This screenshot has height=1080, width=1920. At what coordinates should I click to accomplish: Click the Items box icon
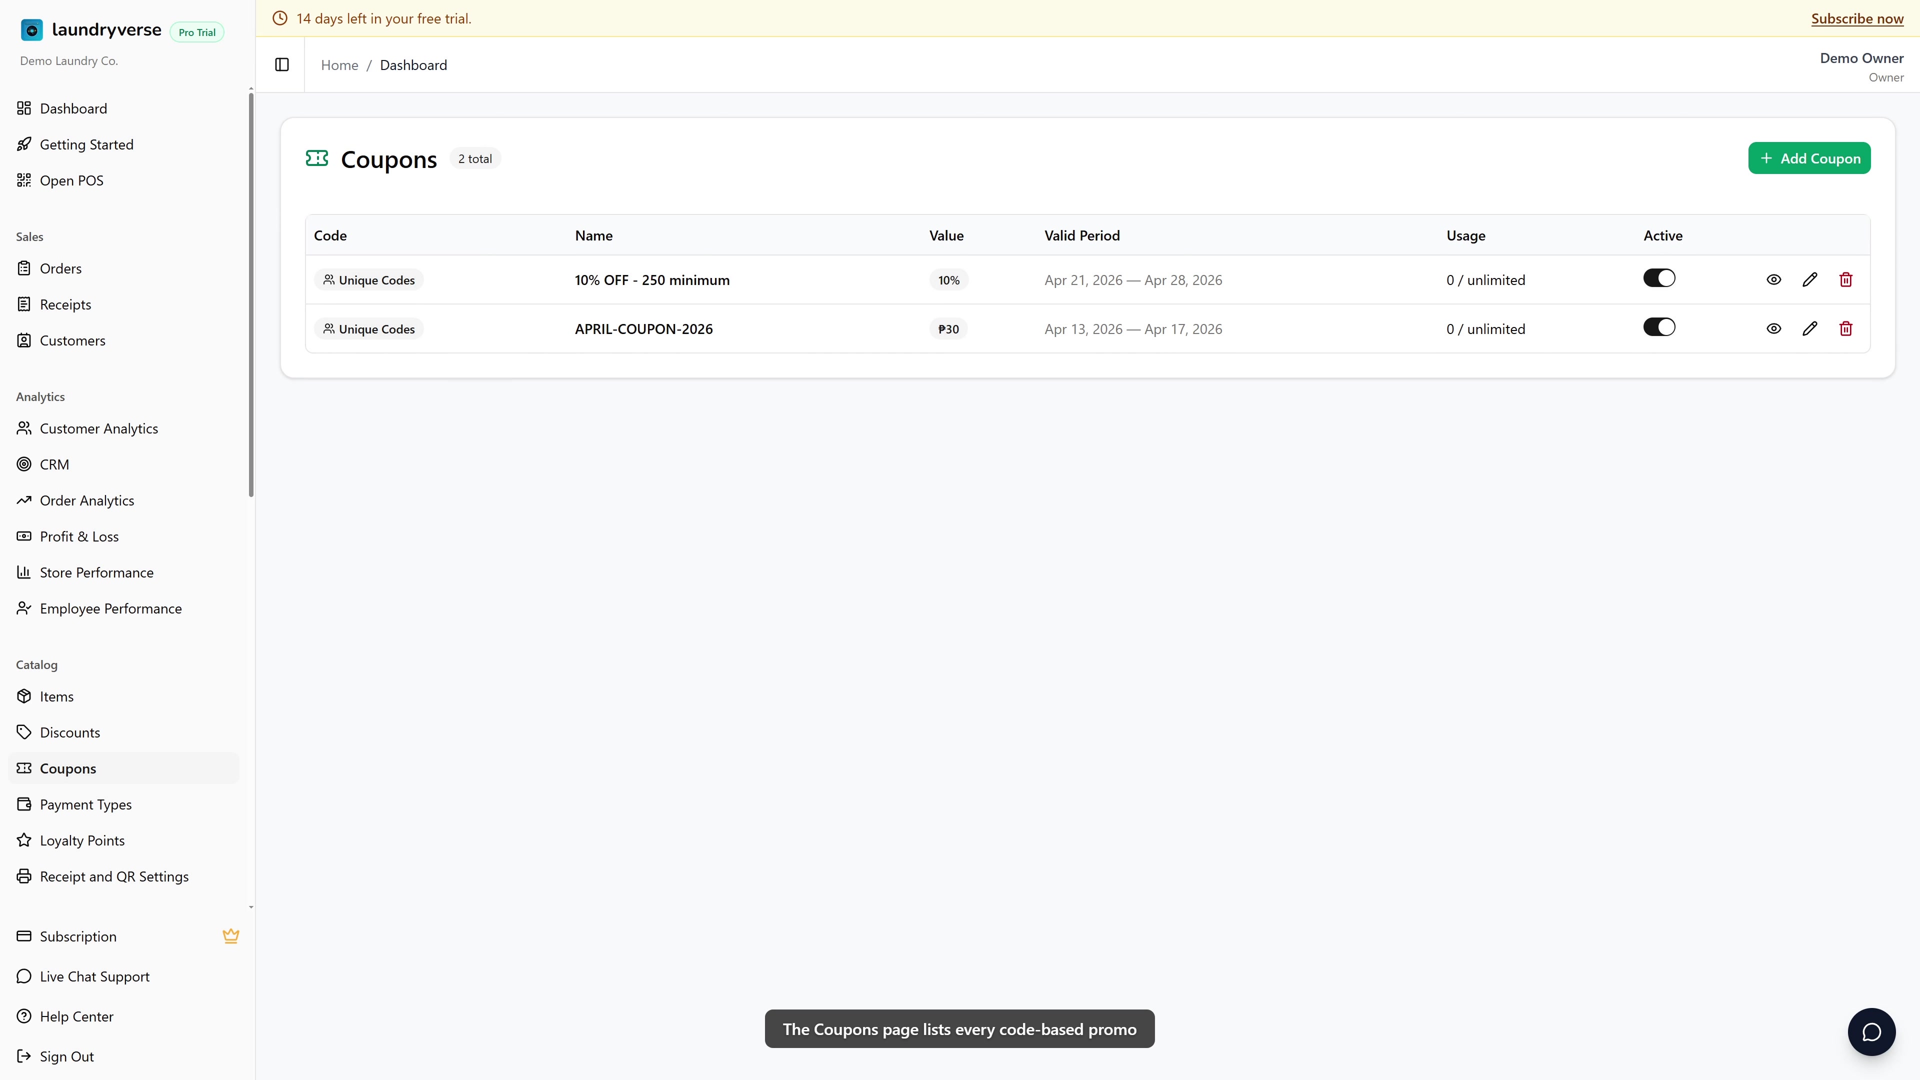(24, 696)
